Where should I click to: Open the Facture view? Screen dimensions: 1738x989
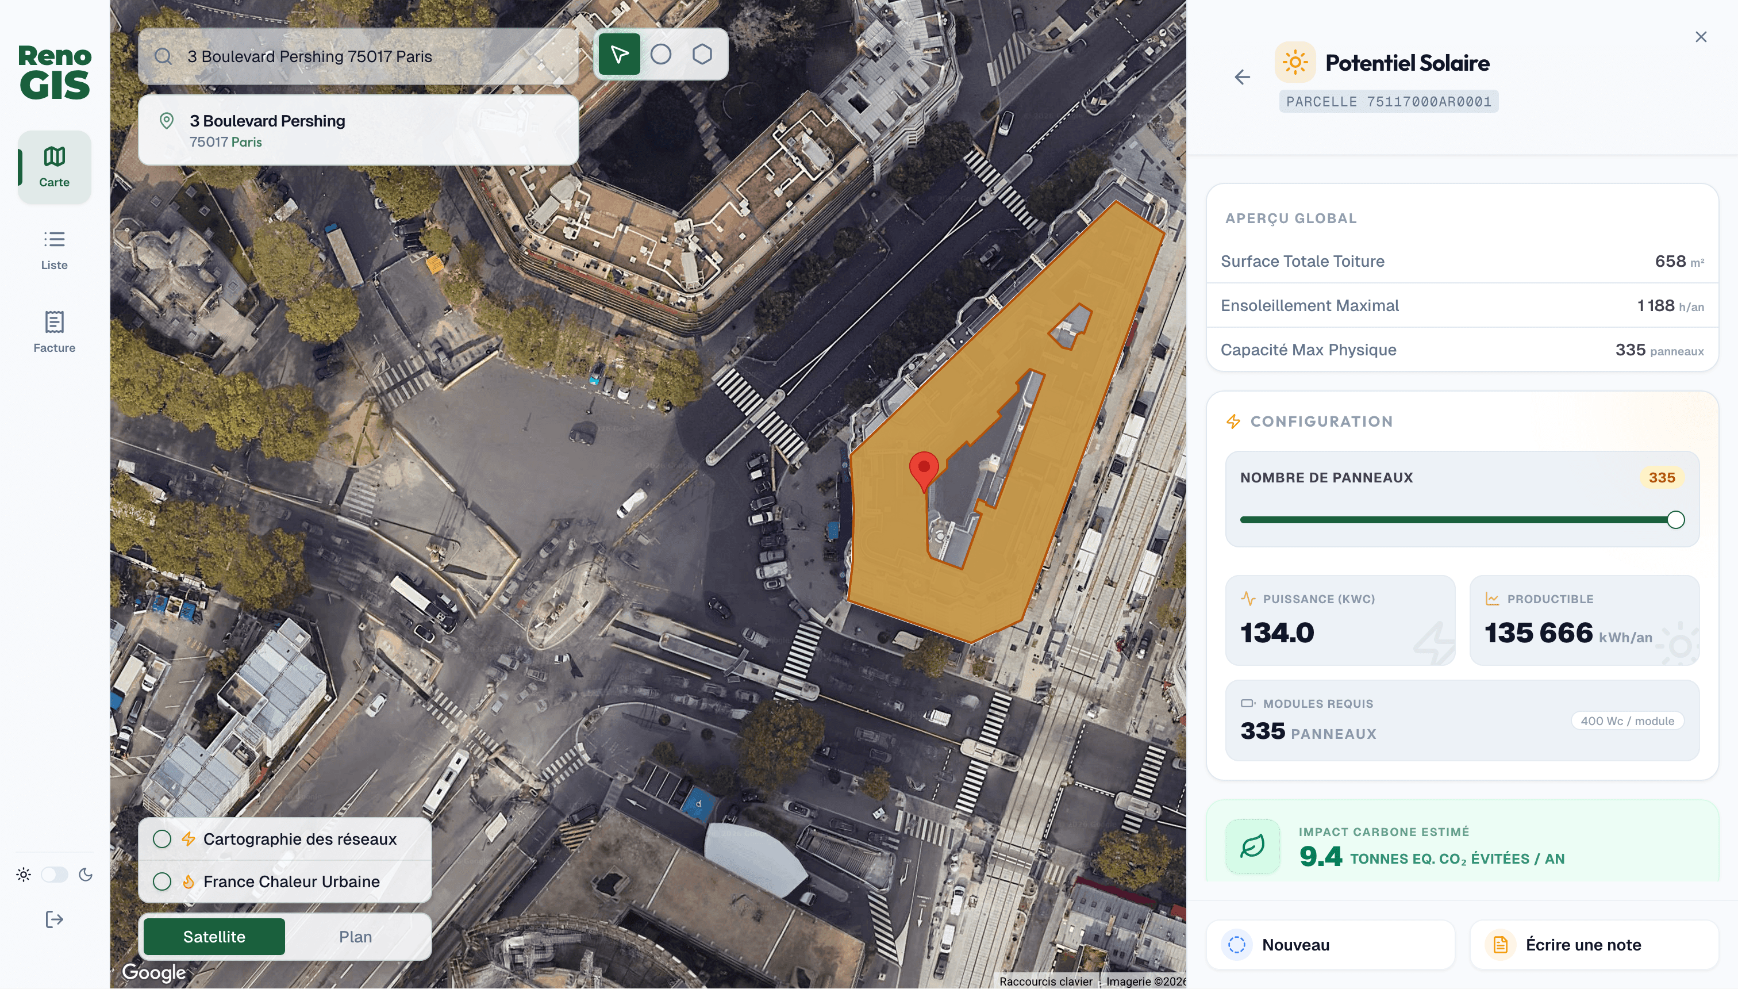click(x=54, y=332)
